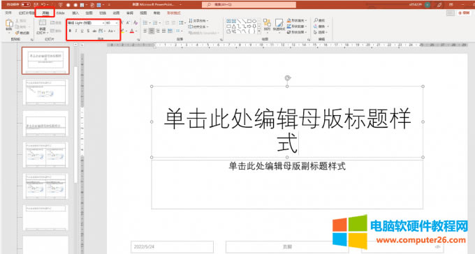Click the Replace icon
The image size is (475, 254).
(x=316, y=27)
